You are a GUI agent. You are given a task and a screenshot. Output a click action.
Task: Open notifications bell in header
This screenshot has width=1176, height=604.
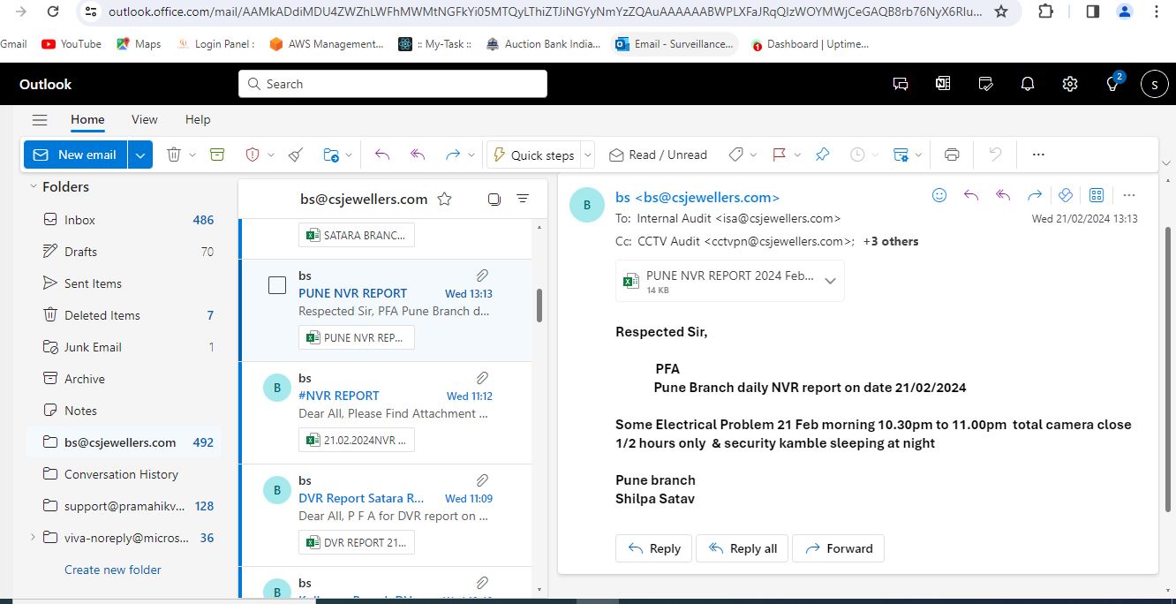[x=1028, y=84]
